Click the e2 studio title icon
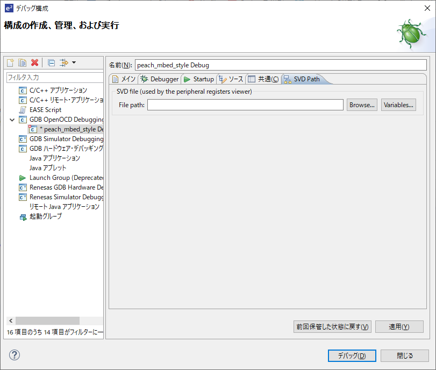 click(9, 9)
